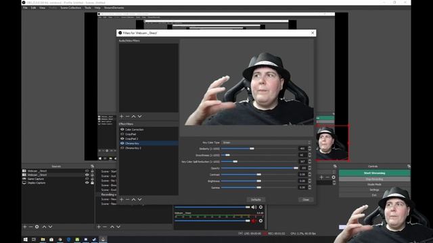Click Stop Recording in Controls
The width and height of the screenshot is (433, 243).
tap(374, 179)
